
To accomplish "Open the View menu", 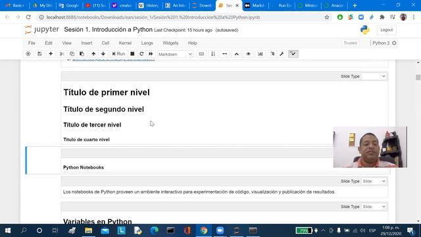I will [x=67, y=43].
